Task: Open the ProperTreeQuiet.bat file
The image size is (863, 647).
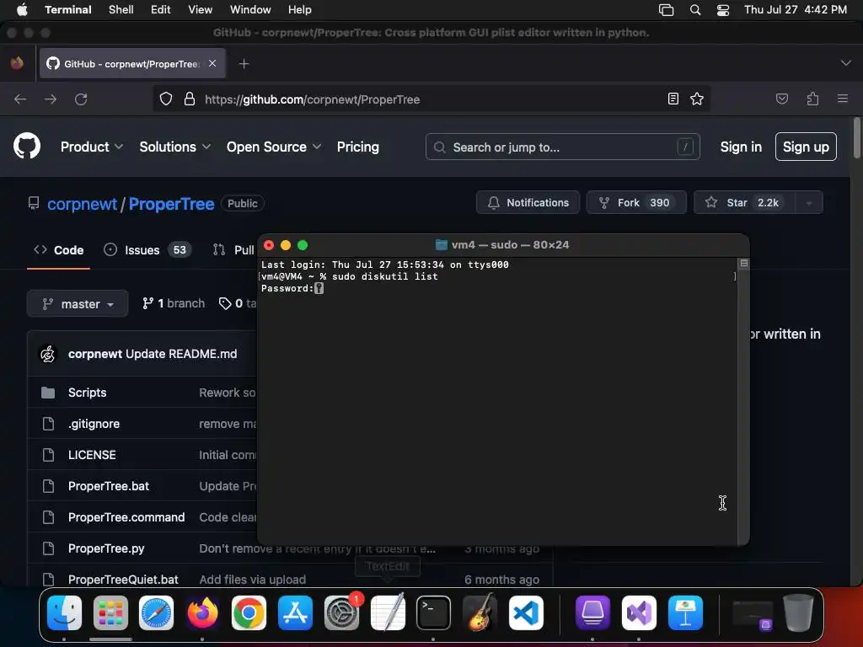Action: pos(123,580)
